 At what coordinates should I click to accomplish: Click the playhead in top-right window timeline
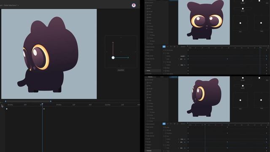tap(260, 47)
